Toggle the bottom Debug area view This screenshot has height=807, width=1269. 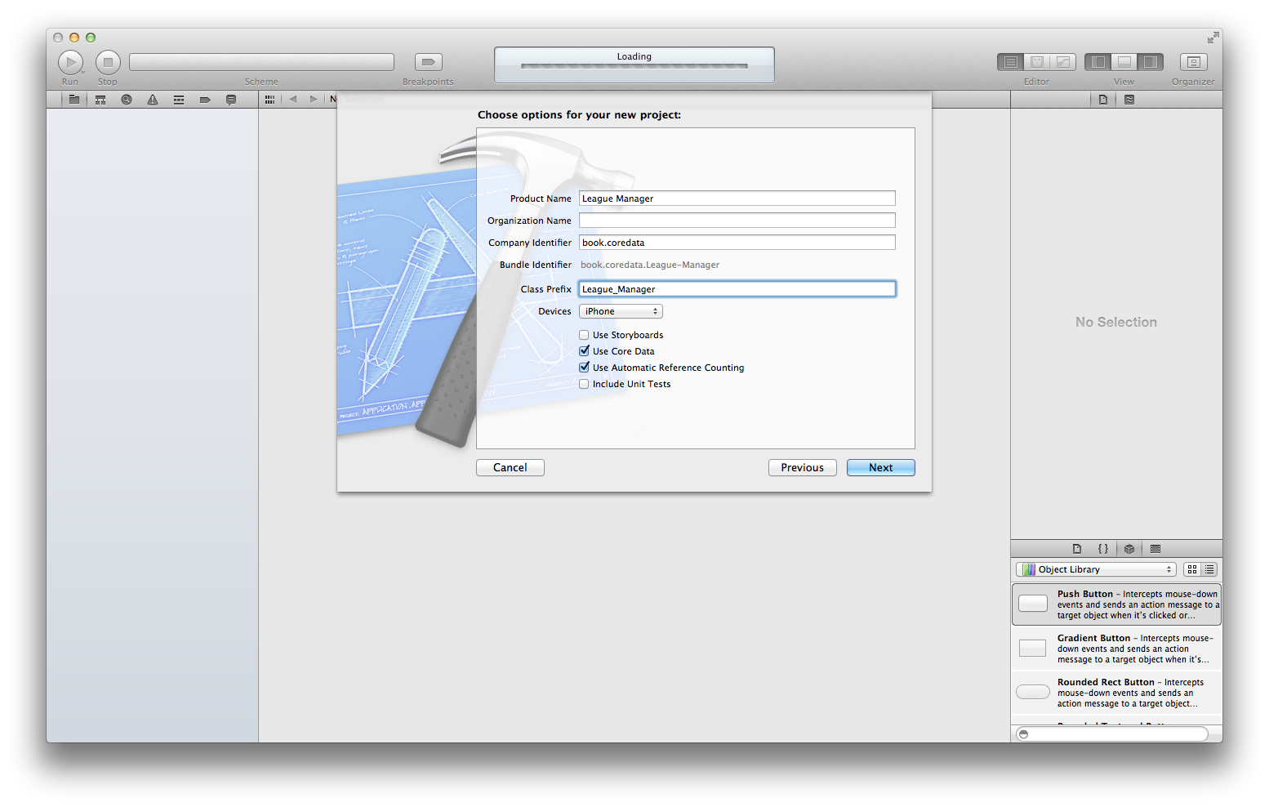click(1124, 62)
